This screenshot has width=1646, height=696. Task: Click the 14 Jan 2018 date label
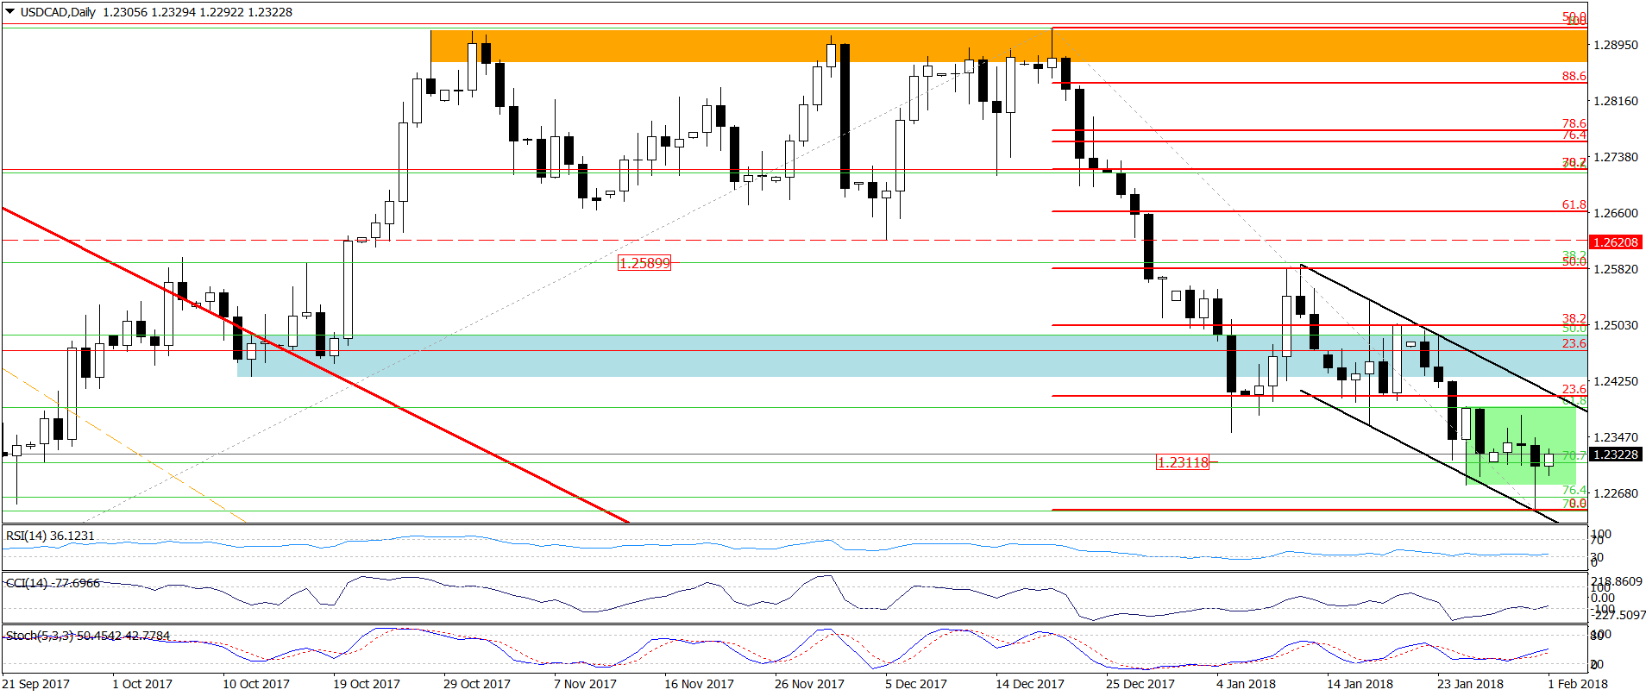pyautogui.click(x=1360, y=684)
